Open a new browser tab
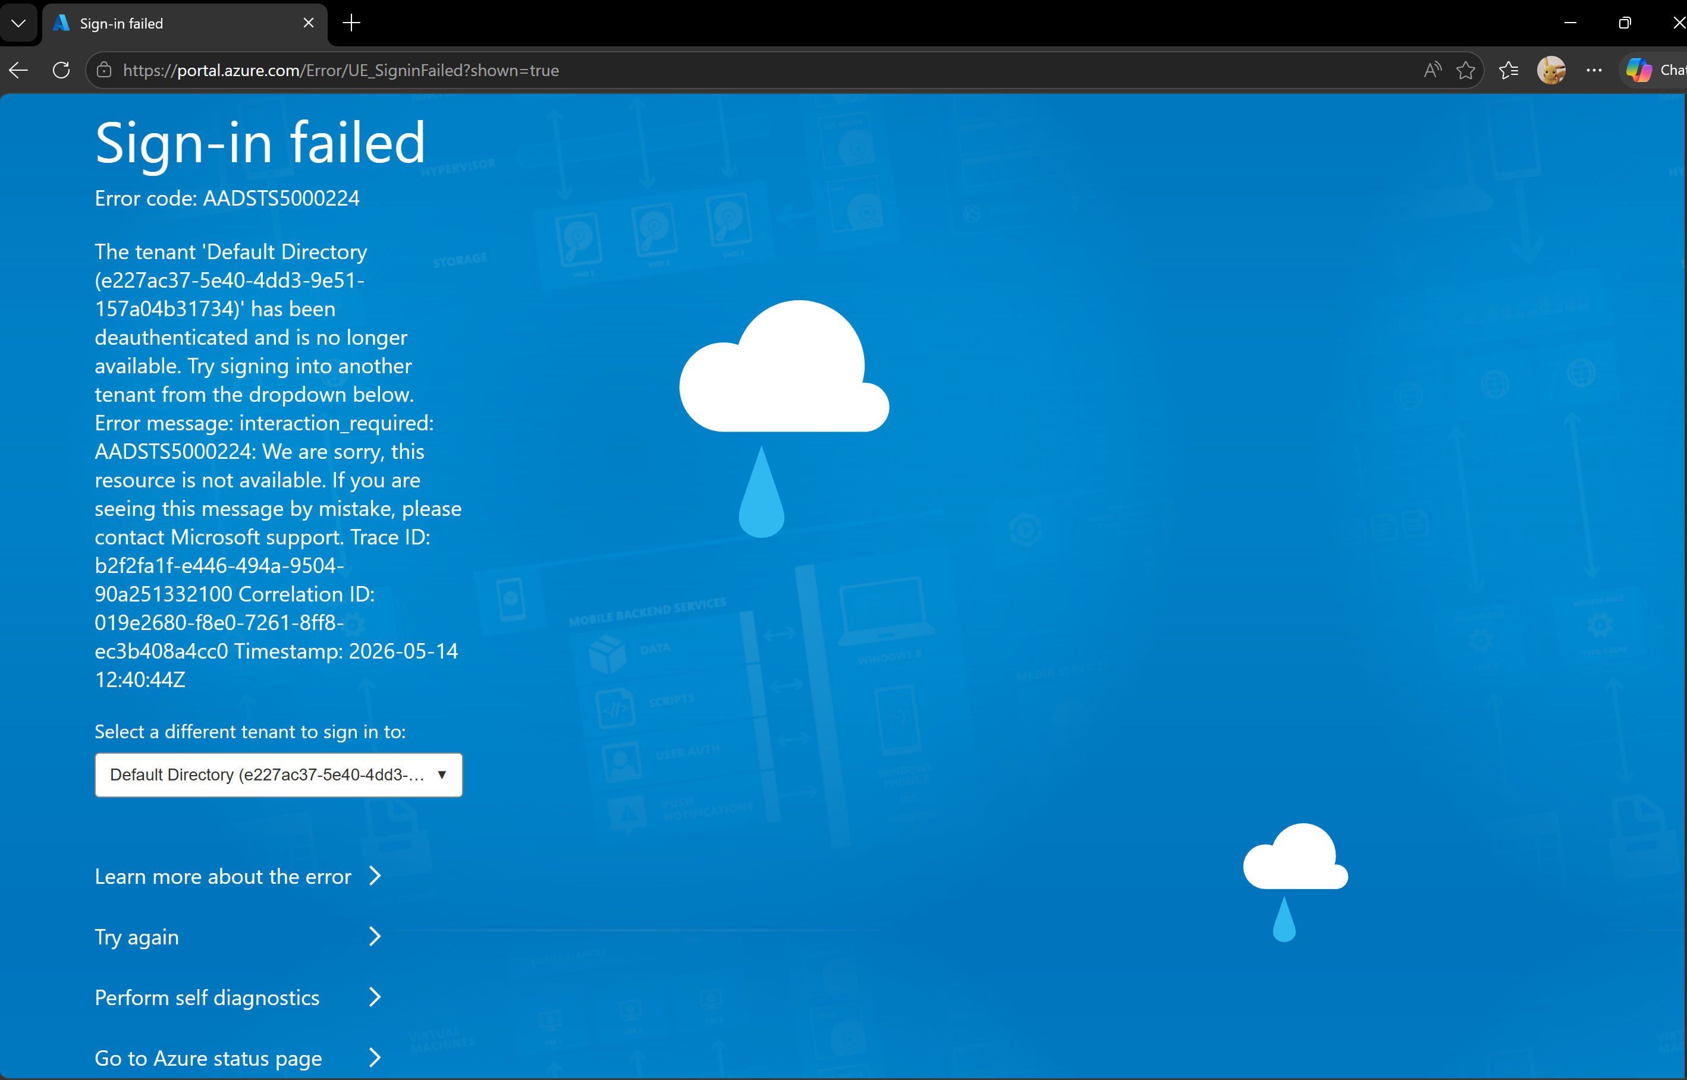 351,23
